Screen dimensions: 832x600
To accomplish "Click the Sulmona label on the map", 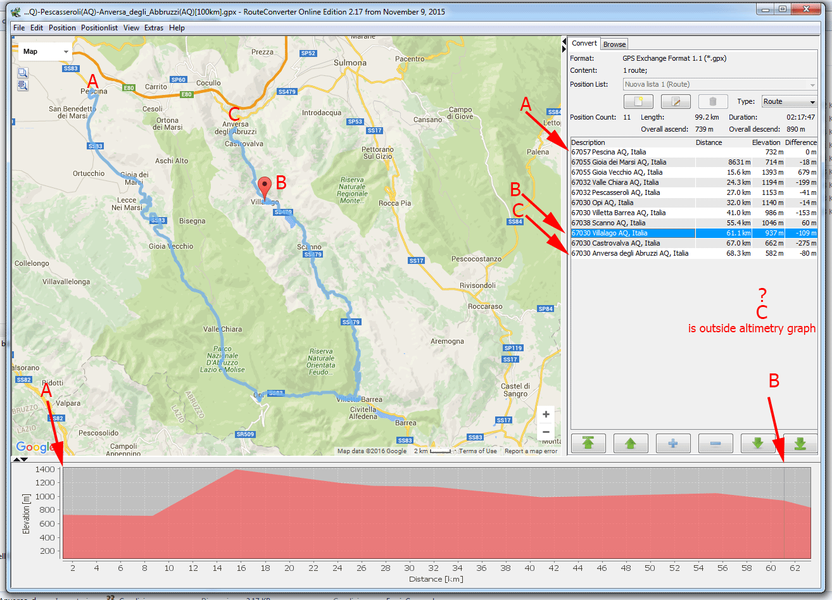I will tap(350, 63).
